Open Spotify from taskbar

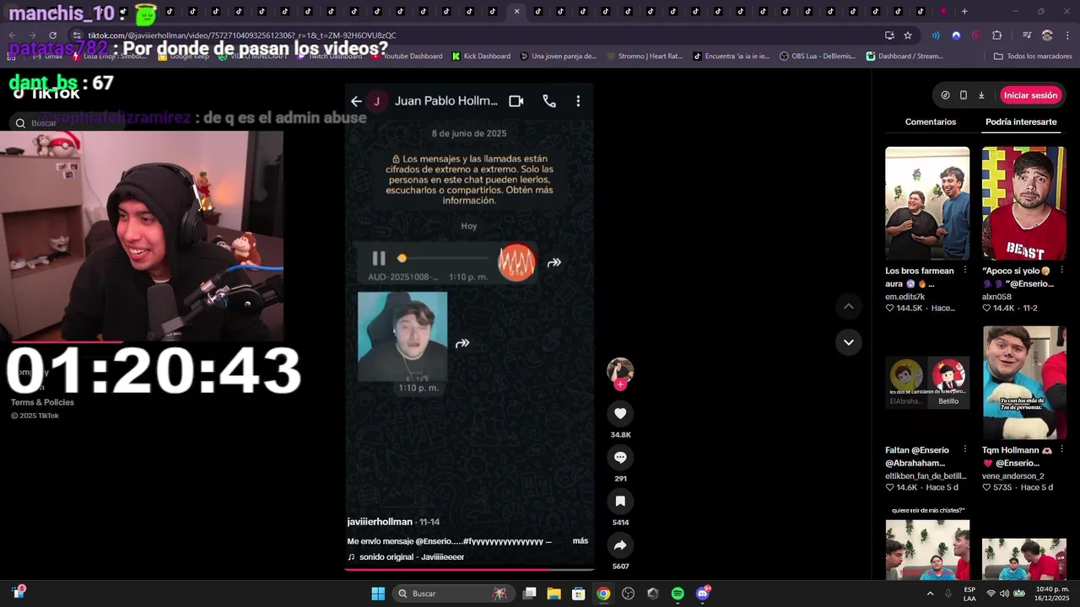pos(678,594)
